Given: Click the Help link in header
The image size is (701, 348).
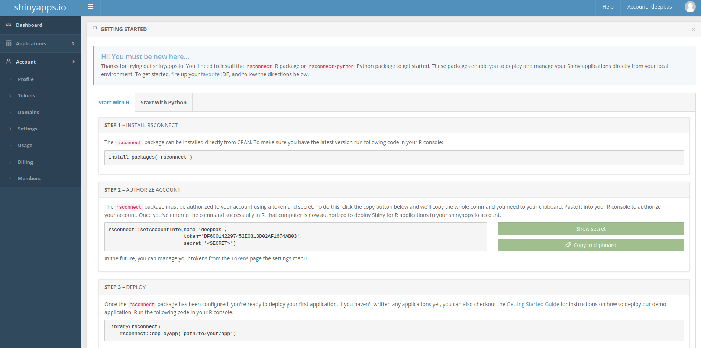Looking at the screenshot, I should coord(608,7).
